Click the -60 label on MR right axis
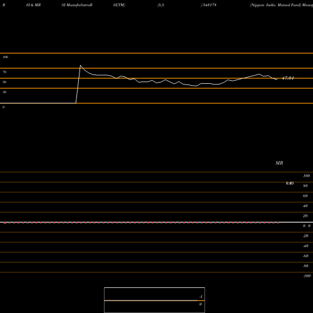313x313 pixels. tap(305, 256)
